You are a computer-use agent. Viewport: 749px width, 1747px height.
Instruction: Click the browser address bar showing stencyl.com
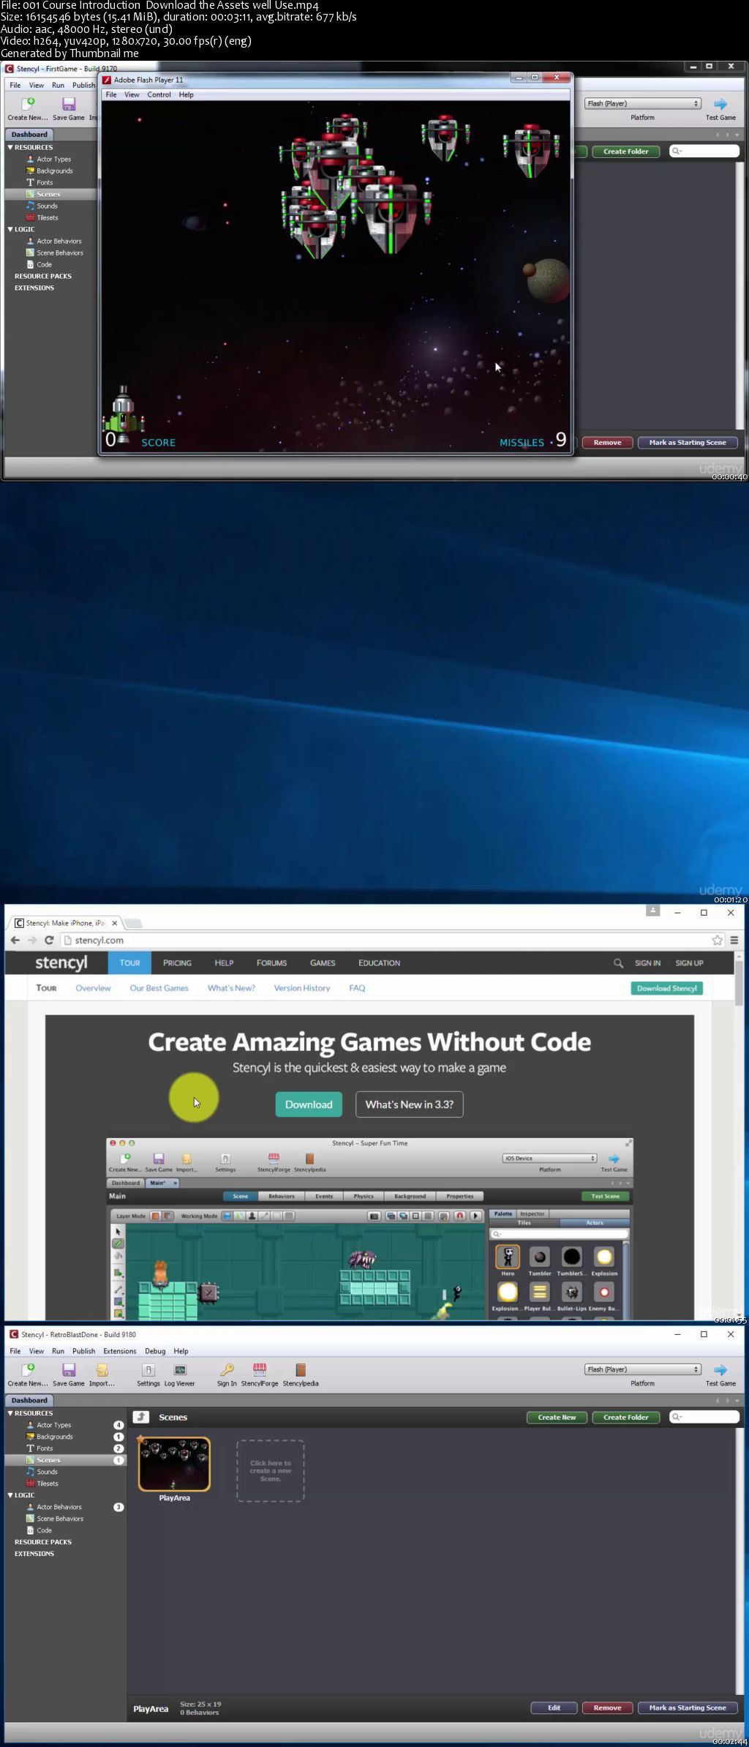388,940
